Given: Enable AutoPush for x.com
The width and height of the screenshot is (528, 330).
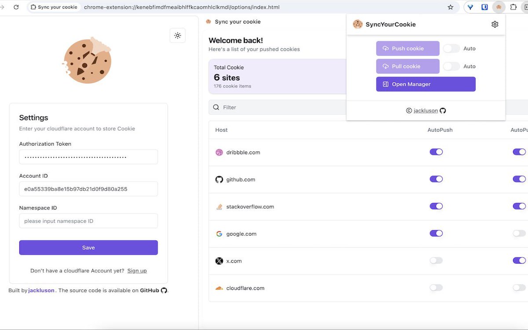Looking at the screenshot, I should click(436, 260).
